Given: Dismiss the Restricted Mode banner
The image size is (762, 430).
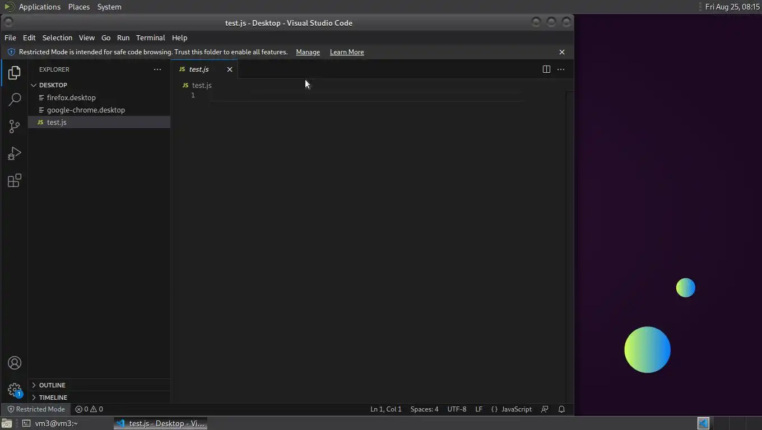Looking at the screenshot, I should coord(562,52).
